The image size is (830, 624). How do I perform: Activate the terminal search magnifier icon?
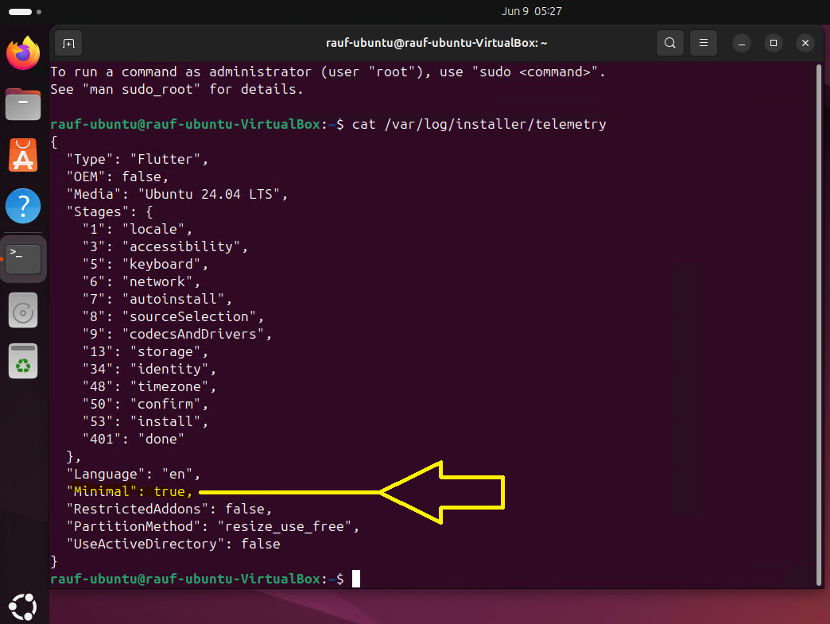(x=669, y=43)
